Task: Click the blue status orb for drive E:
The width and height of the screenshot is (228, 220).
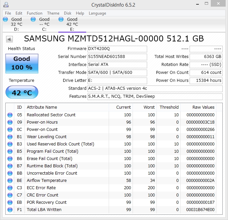Action: 61,19
